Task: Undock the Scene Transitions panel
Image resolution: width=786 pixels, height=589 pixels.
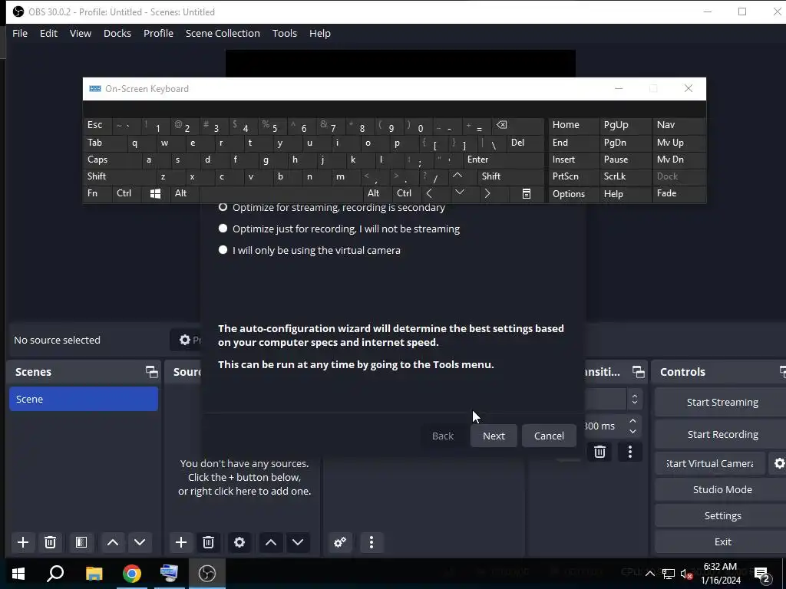Action: (x=638, y=372)
